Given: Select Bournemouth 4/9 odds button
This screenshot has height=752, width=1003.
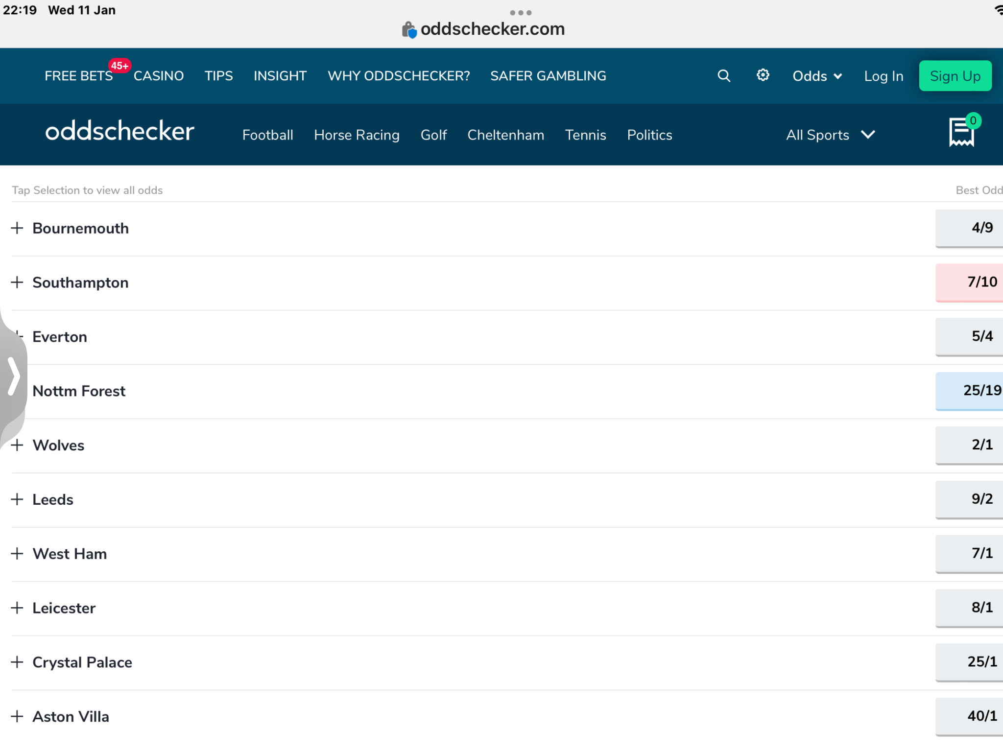Looking at the screenshot, I should tap(969, 228).
